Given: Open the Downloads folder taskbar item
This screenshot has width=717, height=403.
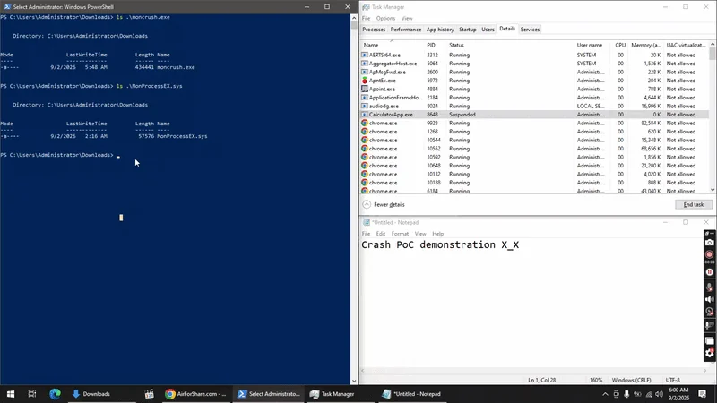Looking at the screenshot, I should 91,394.
